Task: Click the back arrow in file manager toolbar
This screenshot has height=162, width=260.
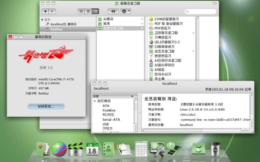Action: [x=45, y=11]
